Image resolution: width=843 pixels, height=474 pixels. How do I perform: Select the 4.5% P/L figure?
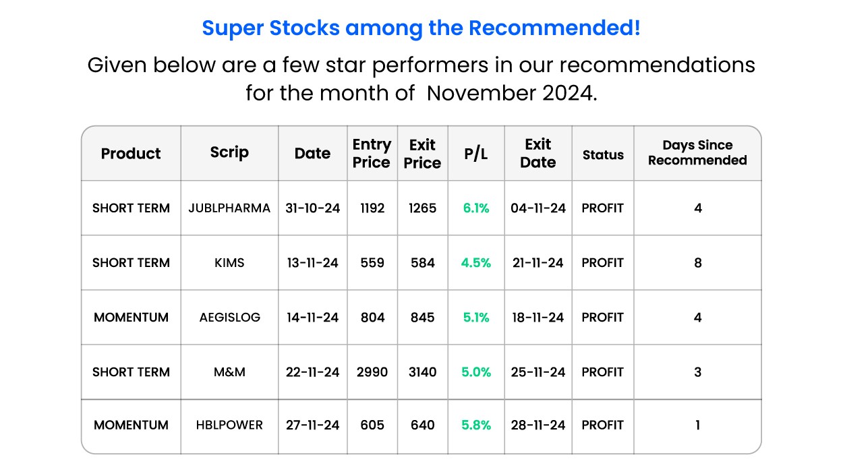point(476,263)
